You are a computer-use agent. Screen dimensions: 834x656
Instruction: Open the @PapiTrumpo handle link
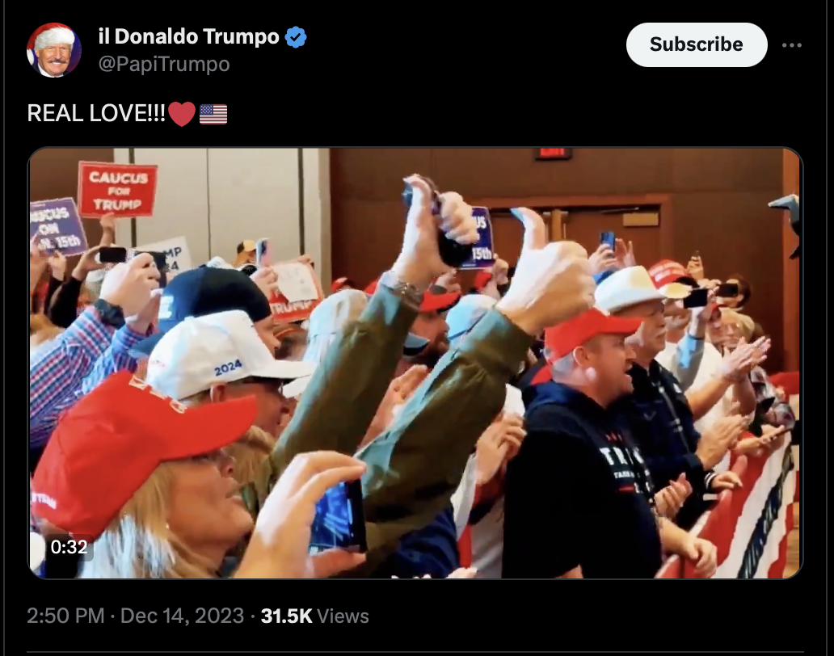coord(164,65)
